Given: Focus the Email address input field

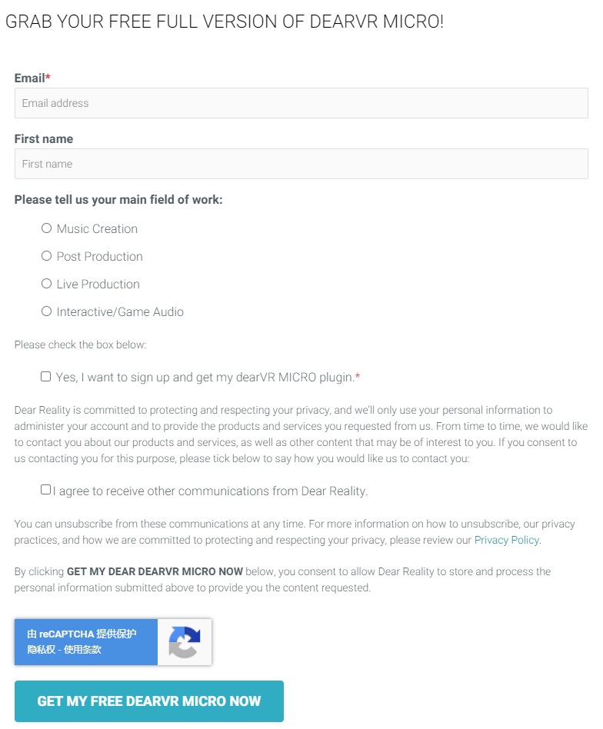Looking at the screenshot, I should pyautogui.click(x=301, y=103).
